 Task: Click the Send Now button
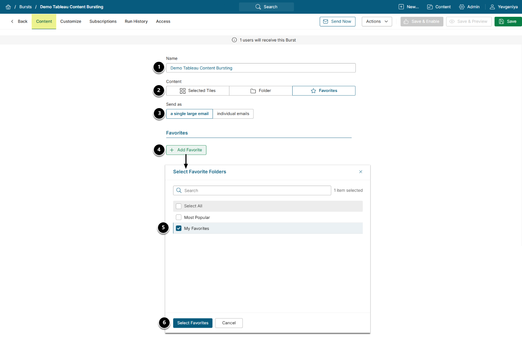tap(338, 21)
